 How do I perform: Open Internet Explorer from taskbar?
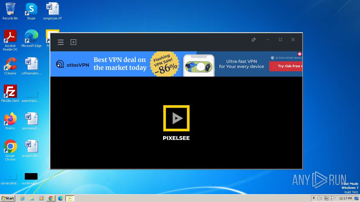tap(22, 198)
